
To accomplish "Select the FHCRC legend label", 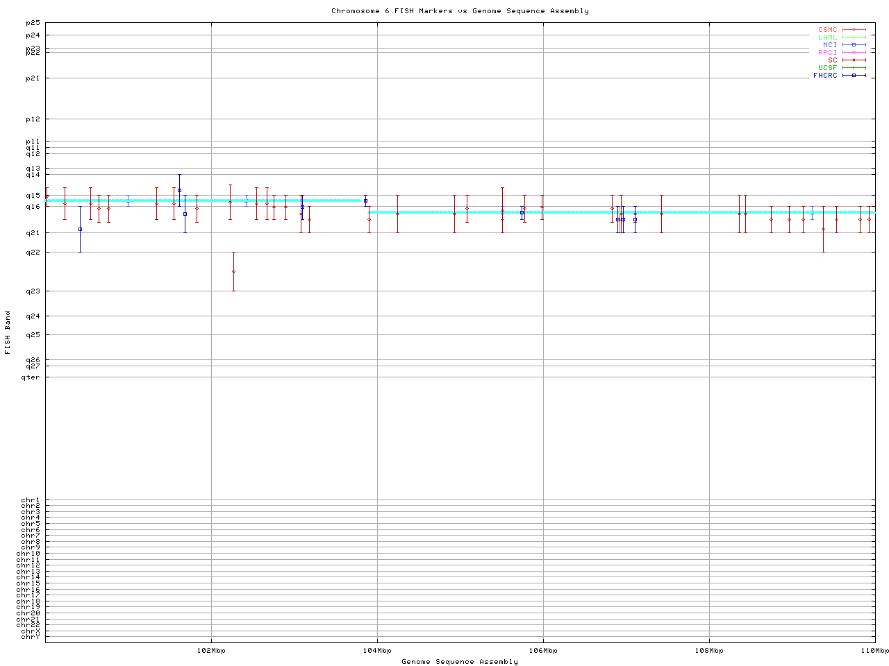I will coord(825,76).
